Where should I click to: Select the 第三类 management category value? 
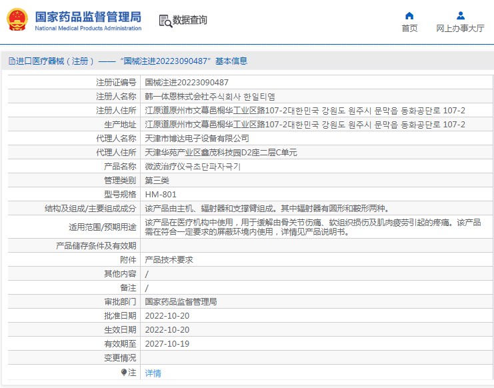point(157,181)
